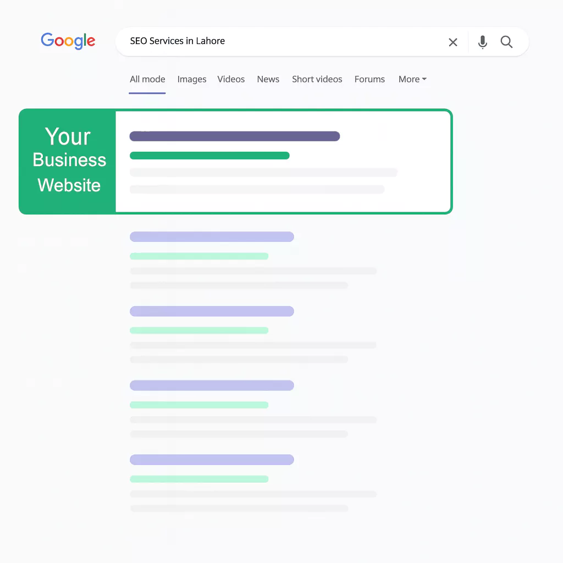Open the third faded result's purple title
563x563 pixels.
[x=212, y=385]
